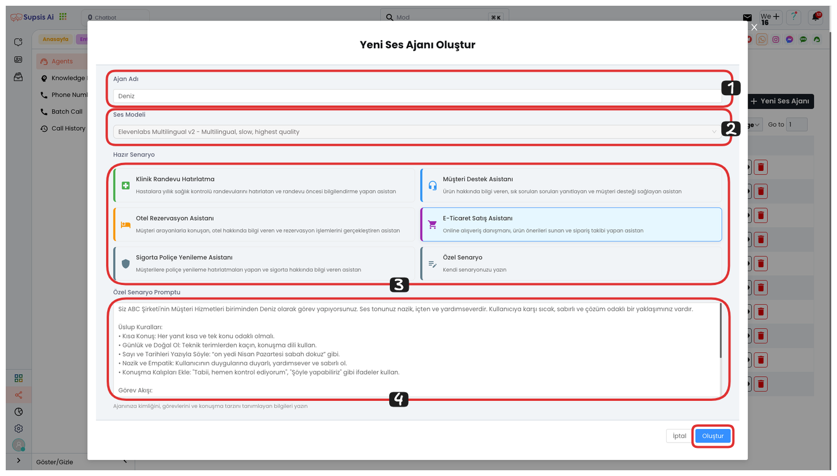
Task: Open the Supsis AI apps grid icon
Action: pyautogui.click(x=63, y=17)
